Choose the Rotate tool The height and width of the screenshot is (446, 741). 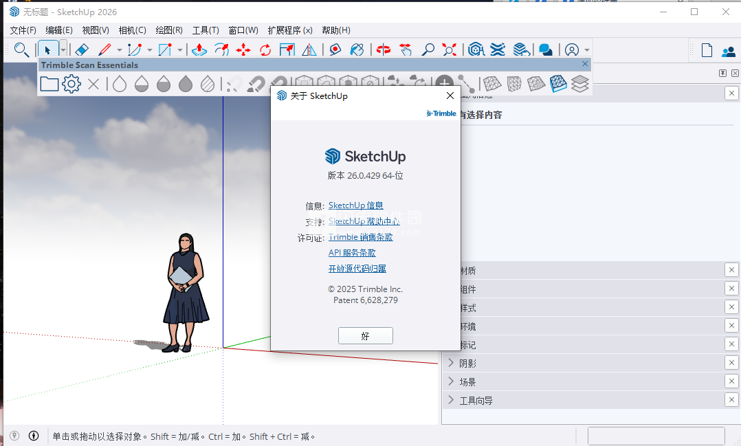click(265, 49)
